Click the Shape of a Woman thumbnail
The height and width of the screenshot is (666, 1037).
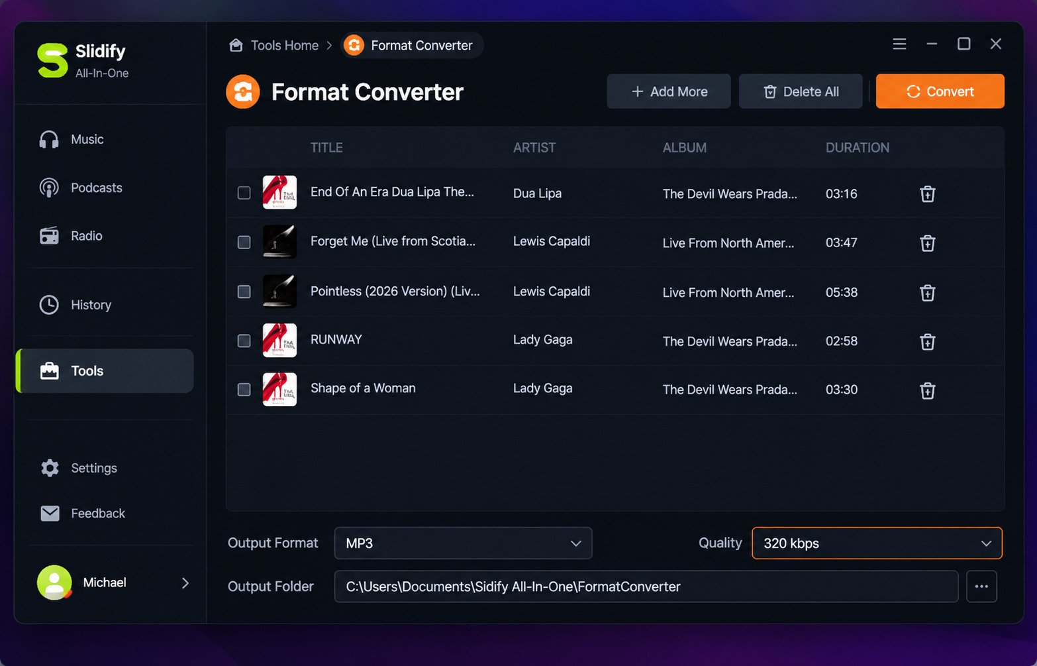[x=279, y=389]
